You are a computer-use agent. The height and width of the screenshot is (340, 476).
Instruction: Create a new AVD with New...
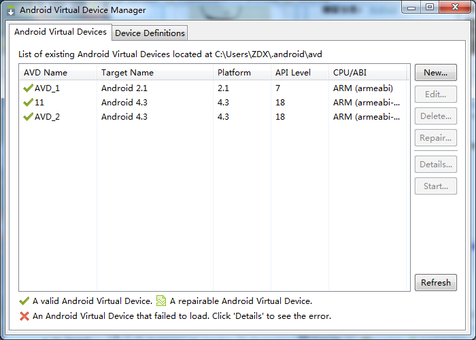(436, 73)
